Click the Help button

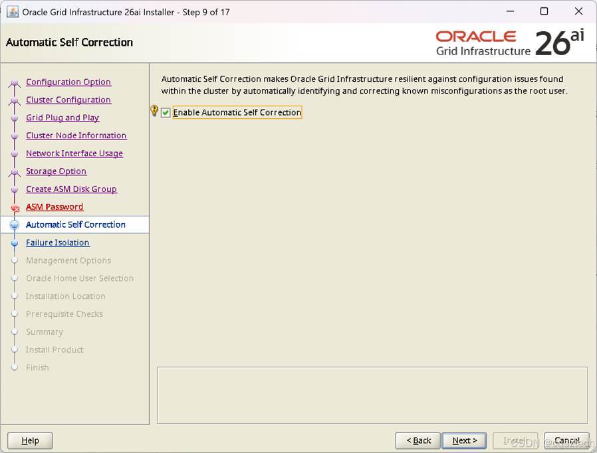(x=30, y=440)
